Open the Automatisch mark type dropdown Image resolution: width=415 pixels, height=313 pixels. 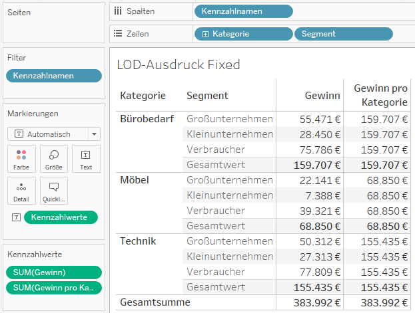click(54, 134)
